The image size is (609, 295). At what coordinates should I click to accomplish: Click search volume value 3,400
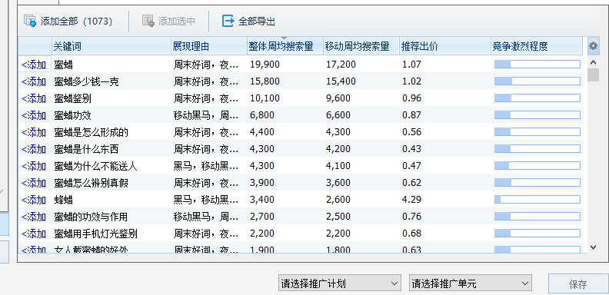262,200
